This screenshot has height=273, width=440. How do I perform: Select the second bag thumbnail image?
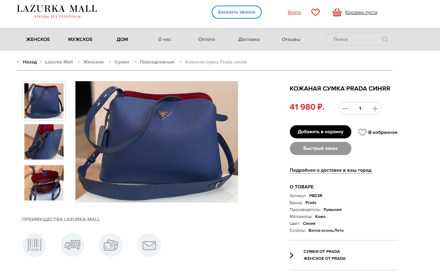44,142
